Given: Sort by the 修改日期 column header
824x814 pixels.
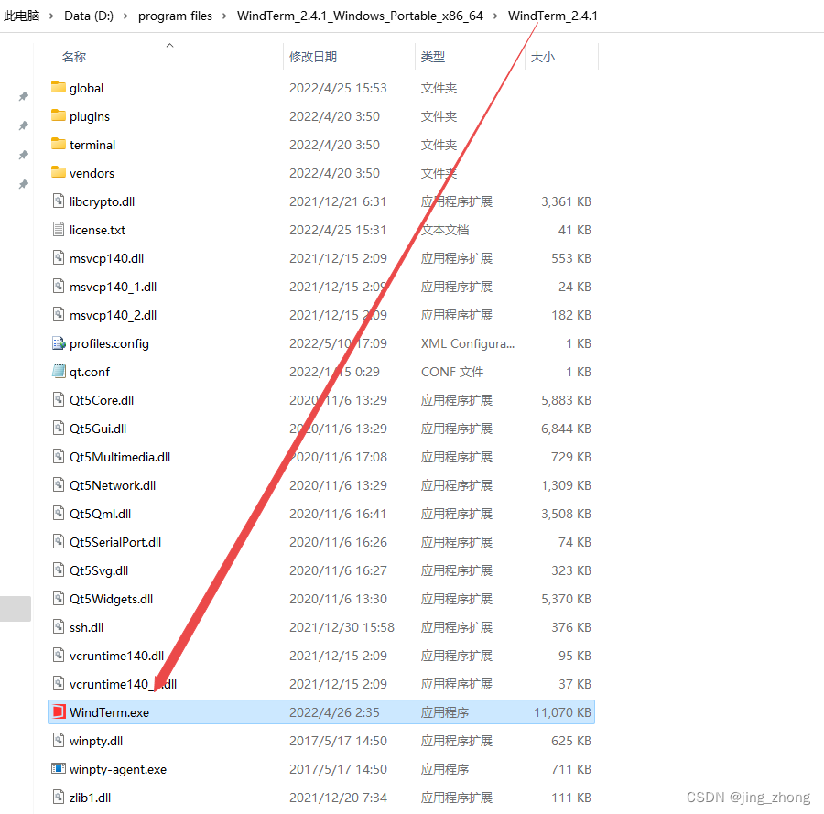Looking at the screenshot, I should (313, 57).
